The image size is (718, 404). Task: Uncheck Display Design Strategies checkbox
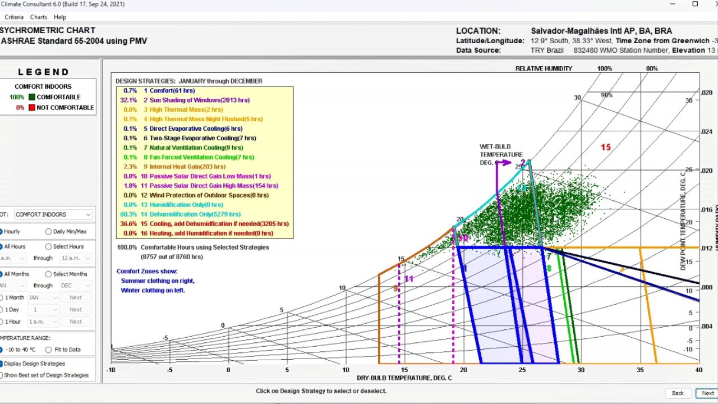[2, 364]
